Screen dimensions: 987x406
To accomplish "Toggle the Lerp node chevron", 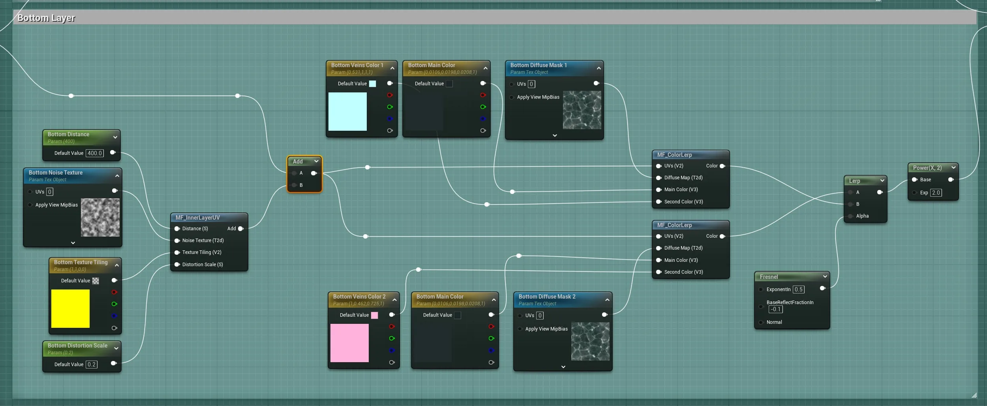I will 882,180.
